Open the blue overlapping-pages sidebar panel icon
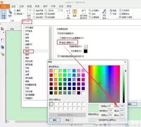The image size is (141, 127). tap(2, 47)
